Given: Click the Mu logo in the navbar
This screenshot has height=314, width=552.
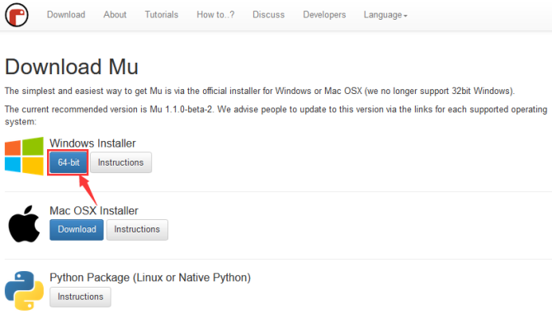Looking at the screenshot, I should point(17,15).
